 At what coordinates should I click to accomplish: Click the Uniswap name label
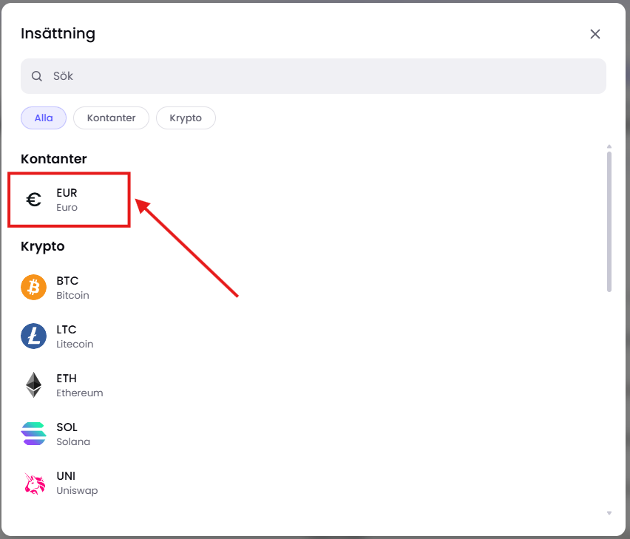click(x=77, y=491)
